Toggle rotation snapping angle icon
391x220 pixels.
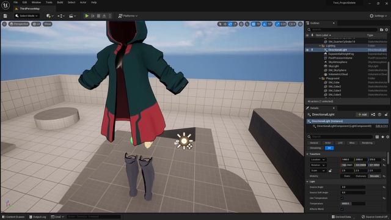[x=265, y=24]
